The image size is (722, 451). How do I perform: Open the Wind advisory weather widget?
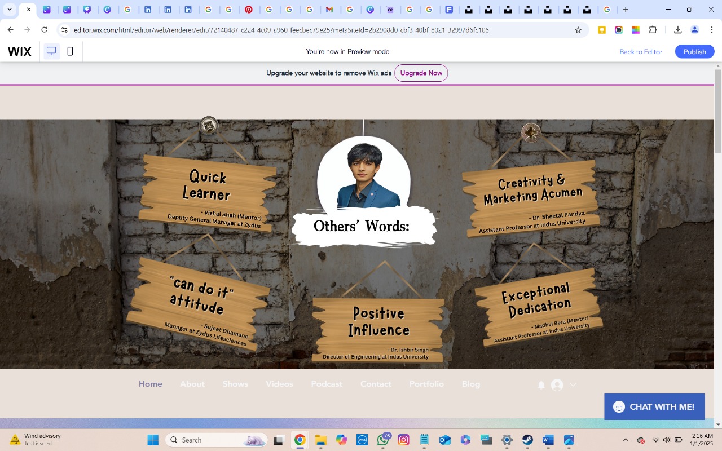point(36,440)
